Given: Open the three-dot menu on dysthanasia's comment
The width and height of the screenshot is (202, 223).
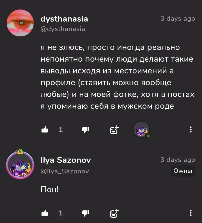Looking at the screenshot, I should 190,129.
